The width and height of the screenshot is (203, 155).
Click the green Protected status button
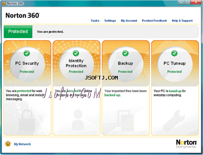coord(18,32)
